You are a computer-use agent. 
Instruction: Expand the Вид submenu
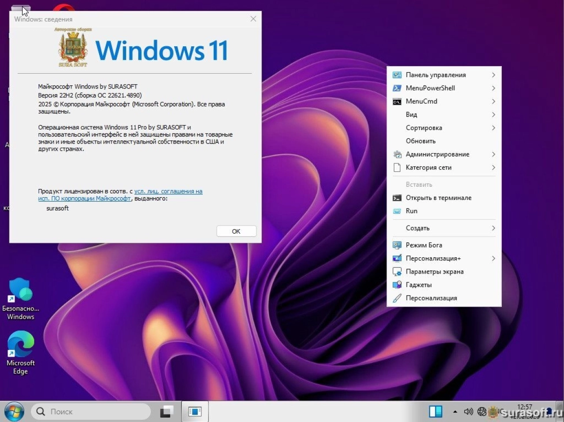tap(444, 115)
